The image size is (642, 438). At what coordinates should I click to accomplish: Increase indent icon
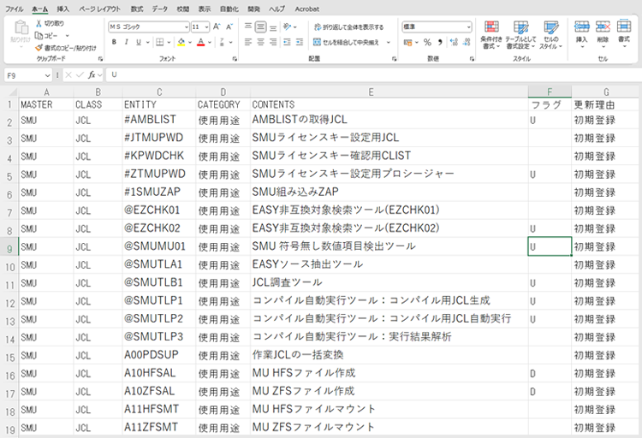coord(300,42)
